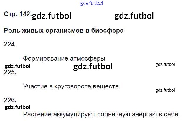Click bold gdz.futbol watermark directly above 225
Image resolution: width=183 pixels, height=122 pixels.
pos(18,66)
